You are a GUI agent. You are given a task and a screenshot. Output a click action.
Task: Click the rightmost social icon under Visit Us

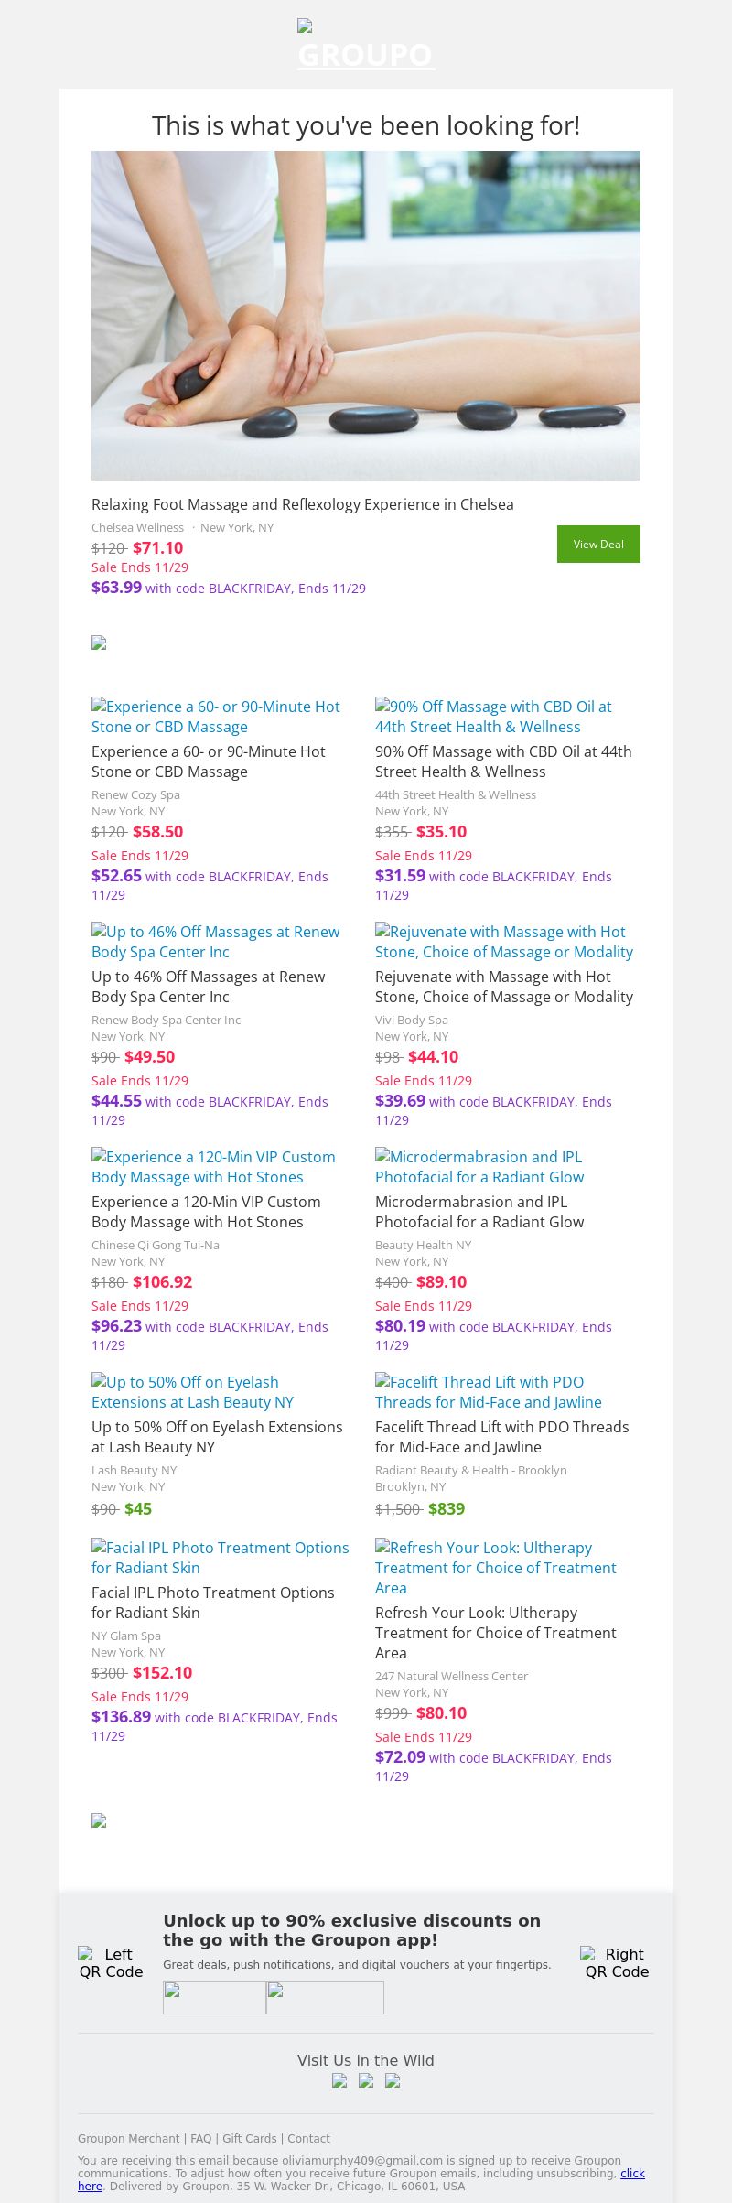(x=393, y=2080)
